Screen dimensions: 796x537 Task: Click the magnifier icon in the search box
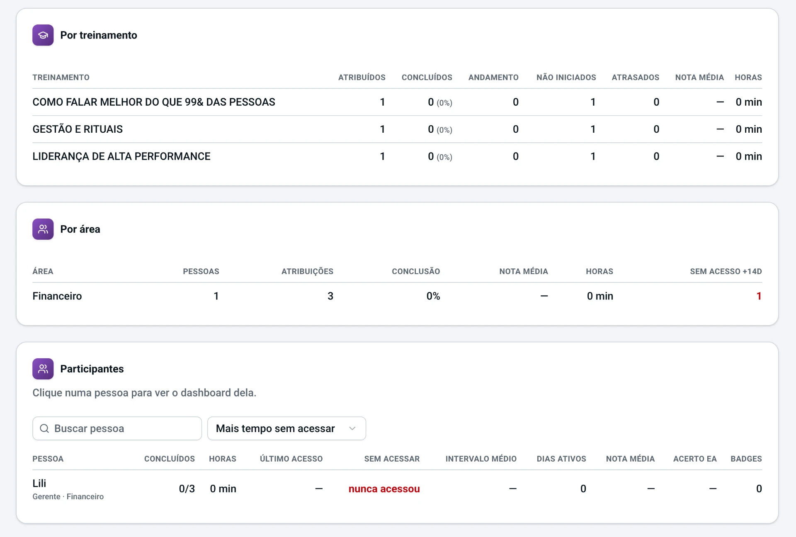(x=44, y=428)
